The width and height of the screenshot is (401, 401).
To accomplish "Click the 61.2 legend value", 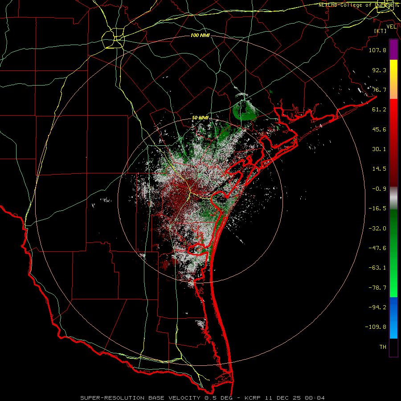I will [x=379, y=110].
